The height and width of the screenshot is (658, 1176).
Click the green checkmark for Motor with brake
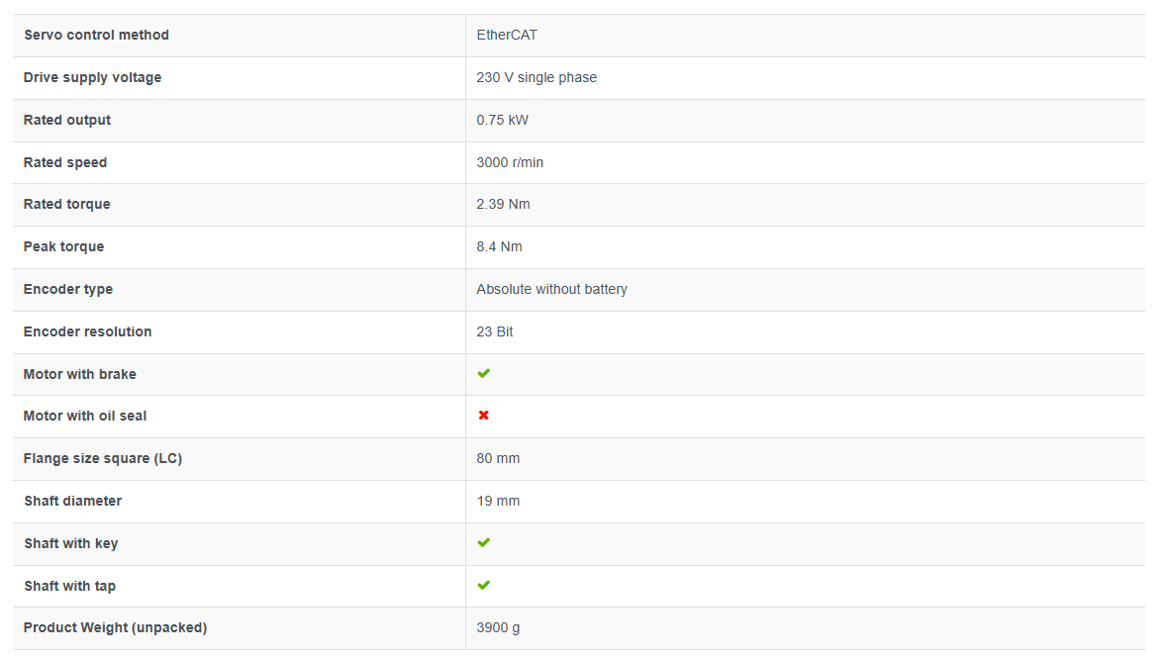484,373
